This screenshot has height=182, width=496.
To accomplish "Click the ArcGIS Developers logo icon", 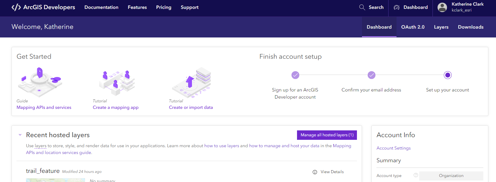I will [16, 7].
